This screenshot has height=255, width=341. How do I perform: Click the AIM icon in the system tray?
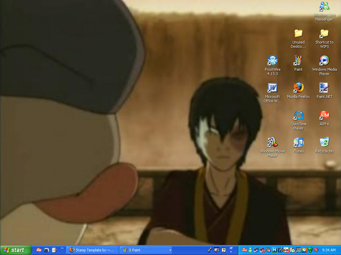(x=244, y=250)
